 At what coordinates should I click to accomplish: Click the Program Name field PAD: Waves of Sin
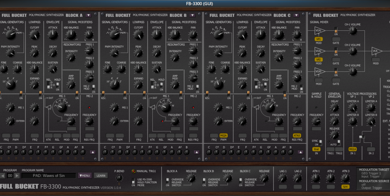click(x=49, y=175)
